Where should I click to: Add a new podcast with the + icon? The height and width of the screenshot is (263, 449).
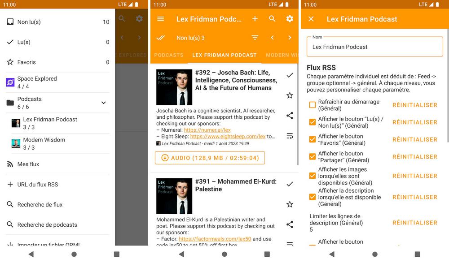(x=255, y=19)
